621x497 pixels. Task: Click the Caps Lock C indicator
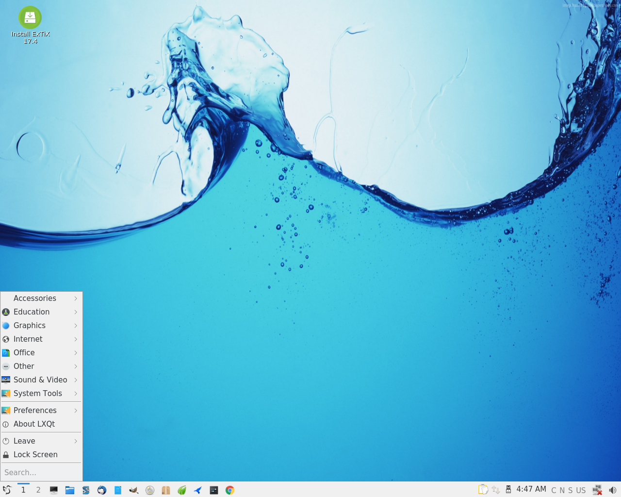click(554, 490)
